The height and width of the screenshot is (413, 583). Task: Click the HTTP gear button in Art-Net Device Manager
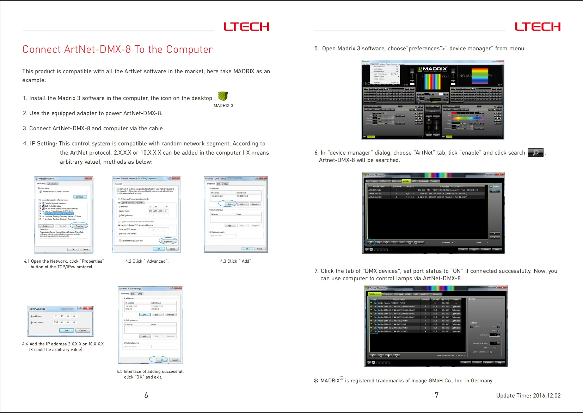(x=419, y=243)
